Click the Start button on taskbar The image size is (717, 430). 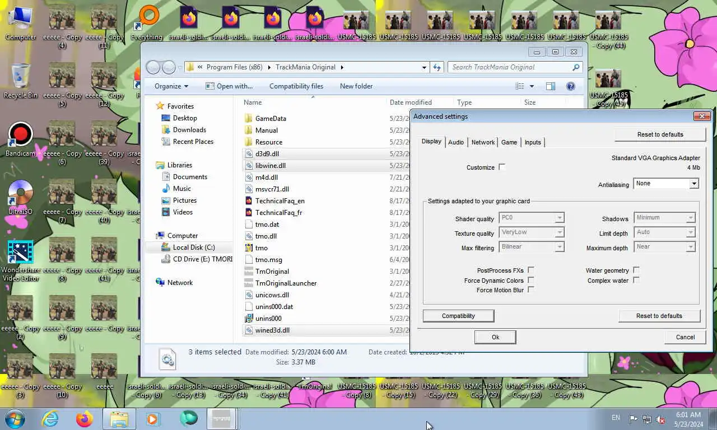(x=15, y=418)
